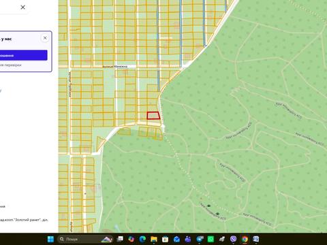Screen dimensions: 327x245
Task: Open the Windows Start menu
Action: pos(50,239)
